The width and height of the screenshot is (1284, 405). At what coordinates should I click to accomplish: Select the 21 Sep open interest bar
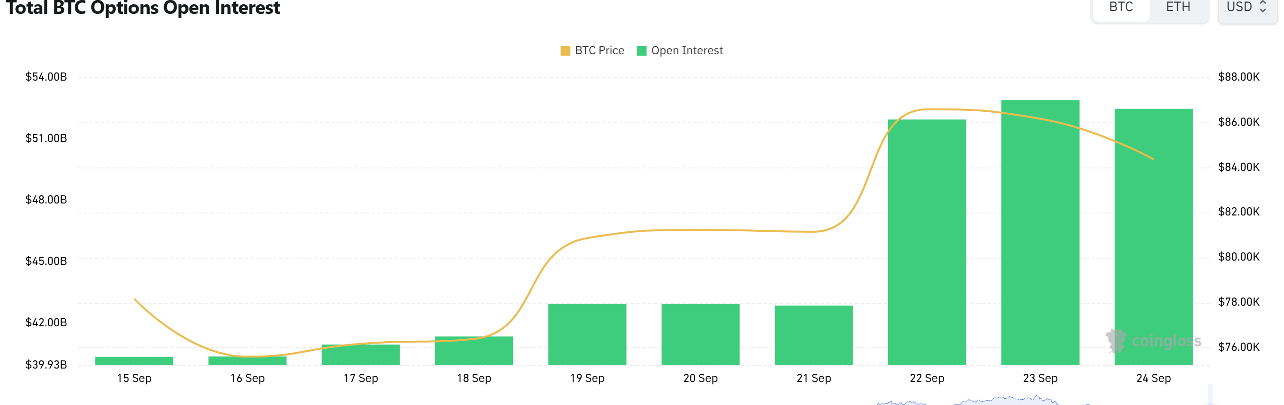point(814,335)
